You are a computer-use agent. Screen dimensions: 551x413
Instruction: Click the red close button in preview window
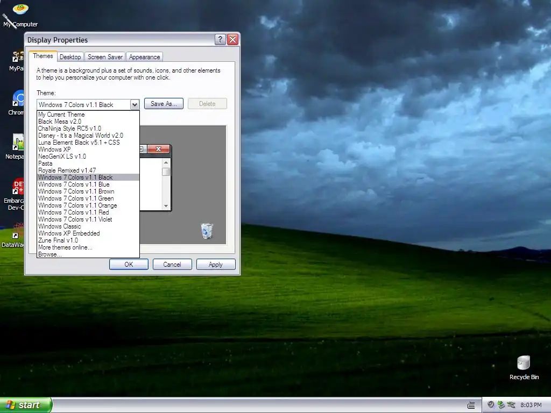click(x=159, y=149)
